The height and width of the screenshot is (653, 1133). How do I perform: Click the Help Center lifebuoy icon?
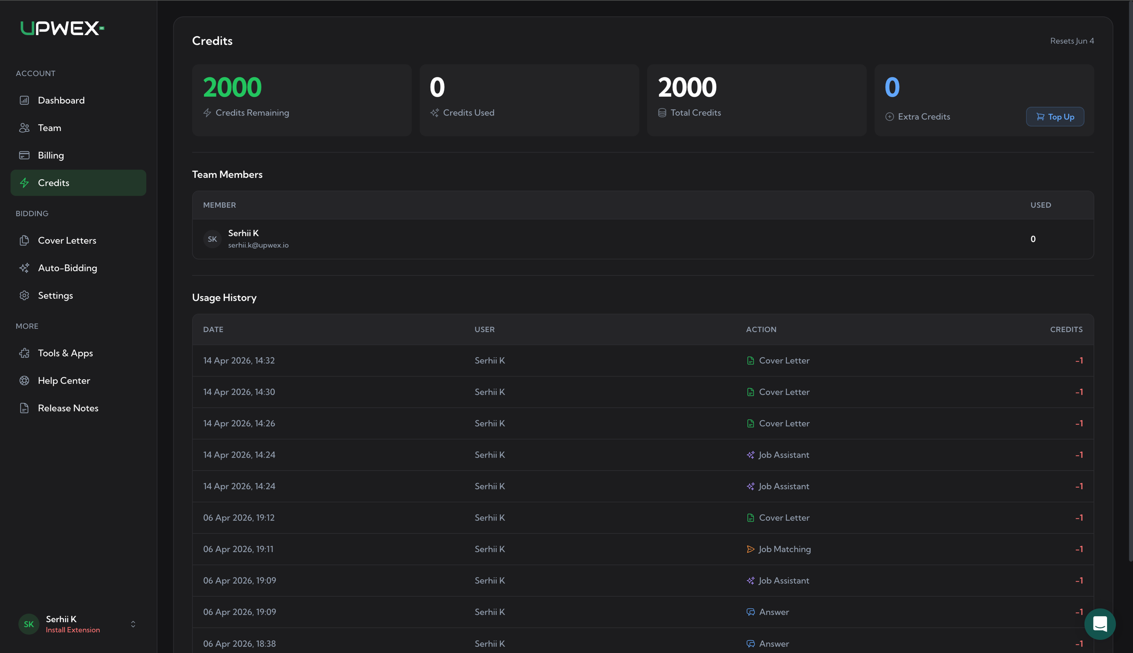click(x=24, y=380)
